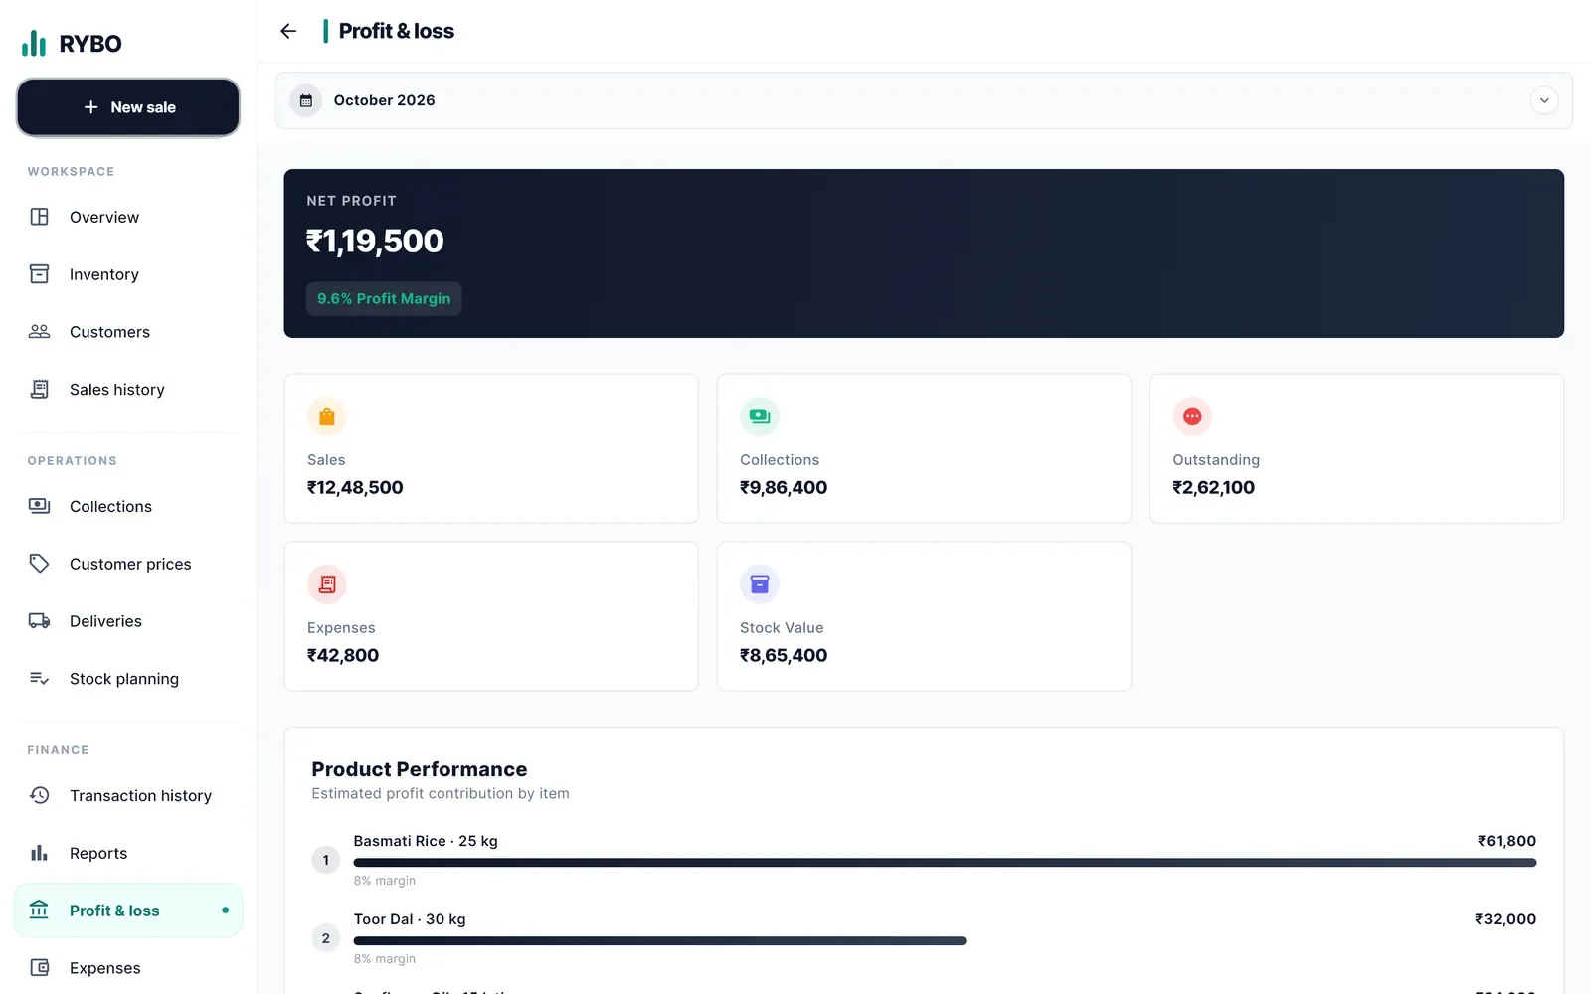Click the Toor Dal profit progress bar
This screenshot has height=994, width=1591.
659,941
